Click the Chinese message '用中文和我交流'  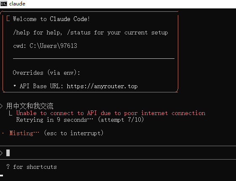click(x=29, y=106)
